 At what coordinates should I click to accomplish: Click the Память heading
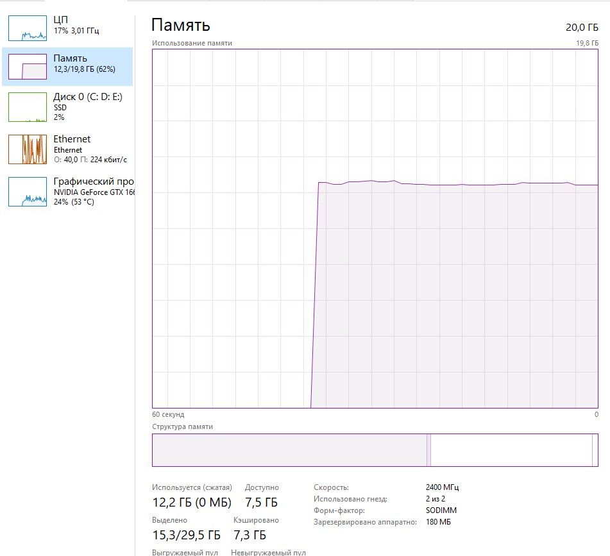click(180, 25)
